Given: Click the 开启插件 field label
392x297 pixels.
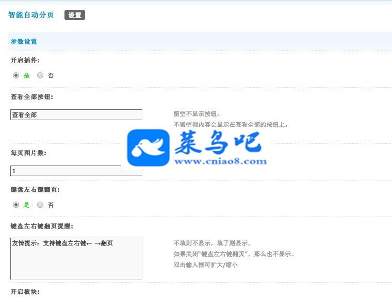Looking at the screenshot, I should (25, 60).
